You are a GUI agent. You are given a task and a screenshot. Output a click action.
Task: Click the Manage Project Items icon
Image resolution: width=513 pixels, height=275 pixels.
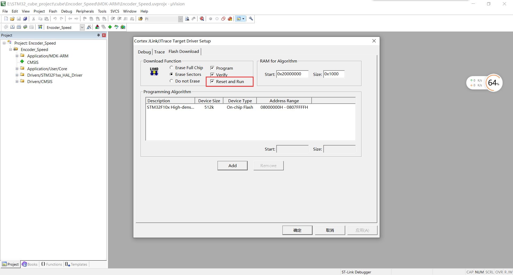[97, 27]
